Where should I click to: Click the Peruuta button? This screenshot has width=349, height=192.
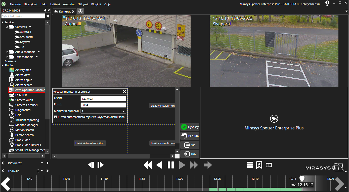coord(190,136)
